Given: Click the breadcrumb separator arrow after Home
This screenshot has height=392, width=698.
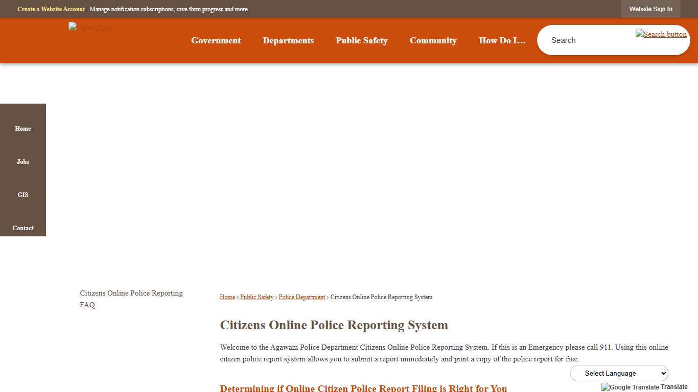Looking at the screenshot, I should pyautogui.click(x=237, y=297).
